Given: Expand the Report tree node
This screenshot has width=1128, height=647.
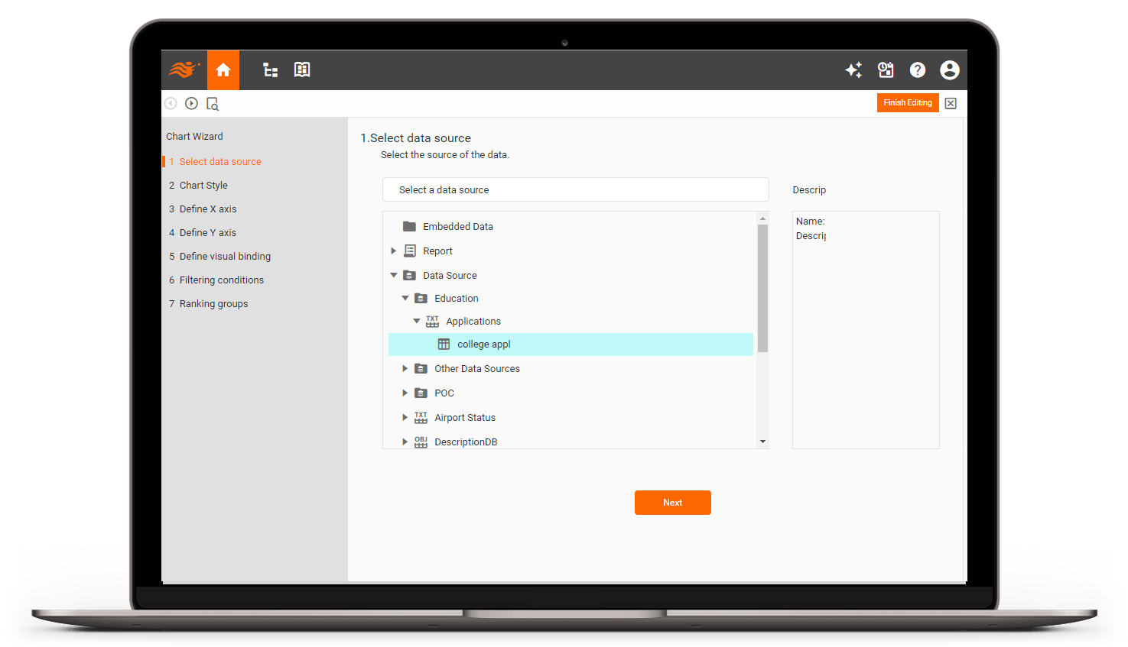Looking at the screenshot, I should [393, 251].
